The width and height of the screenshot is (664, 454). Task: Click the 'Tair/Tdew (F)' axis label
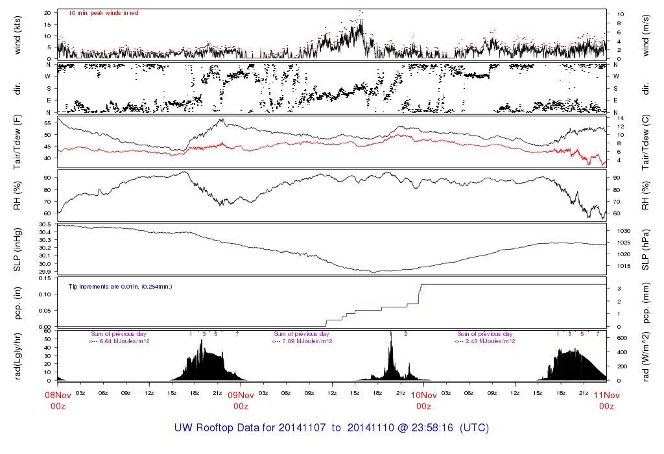pos(17,142)
